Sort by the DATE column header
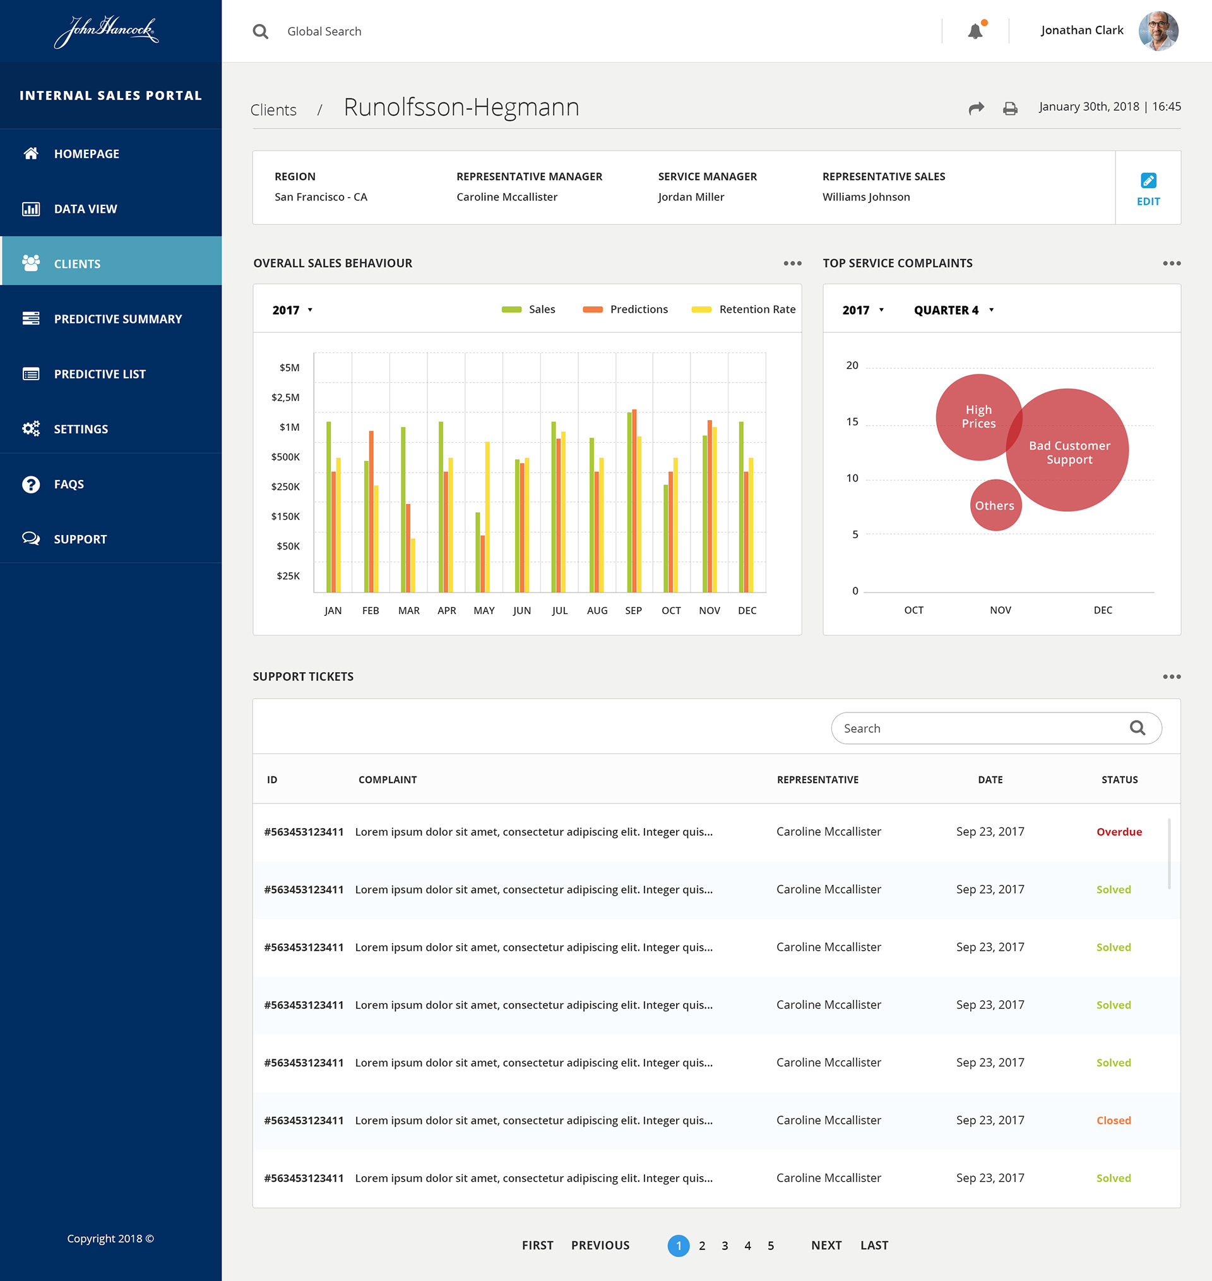This screenshot has height=1281, width=1212. [x=990, y=780]
